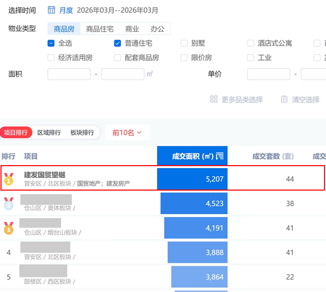Open the 前10名 ranking dropdown
The width and height of the screenshot is (326, 292).
coord(127,132)
